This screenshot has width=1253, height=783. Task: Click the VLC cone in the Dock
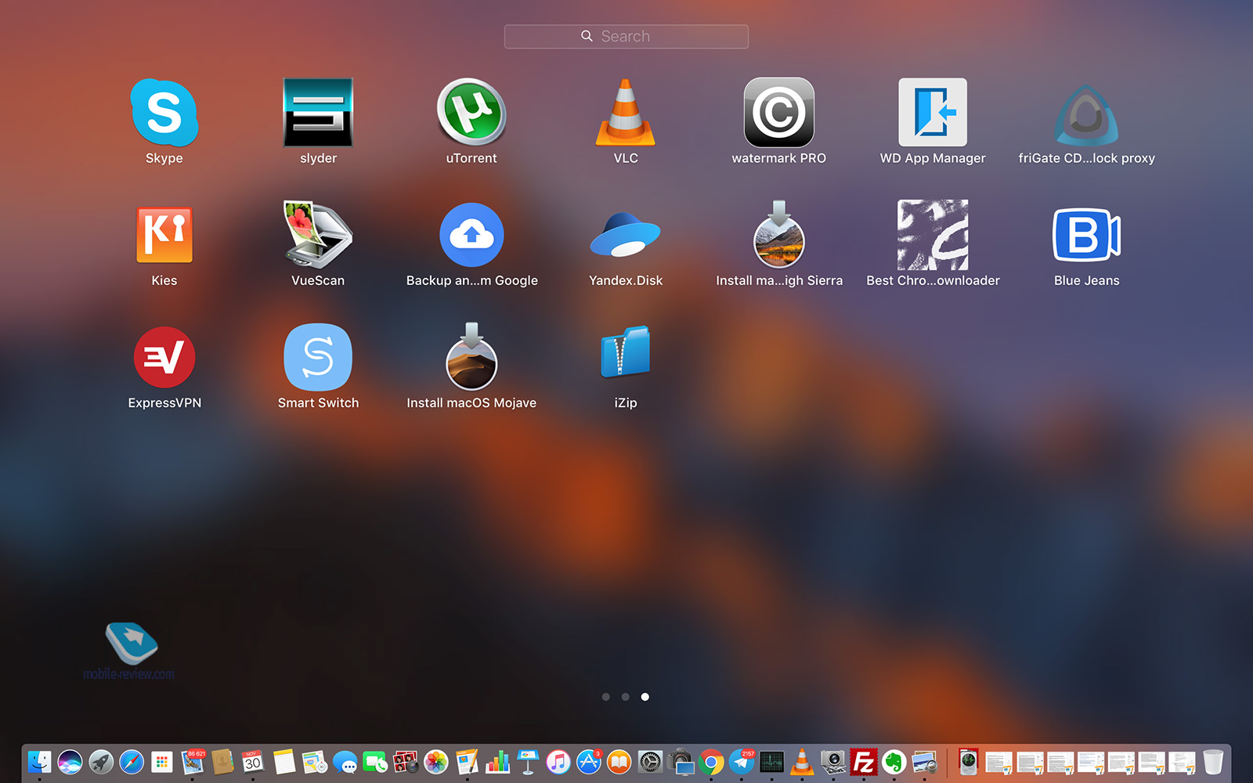point(802,762)
